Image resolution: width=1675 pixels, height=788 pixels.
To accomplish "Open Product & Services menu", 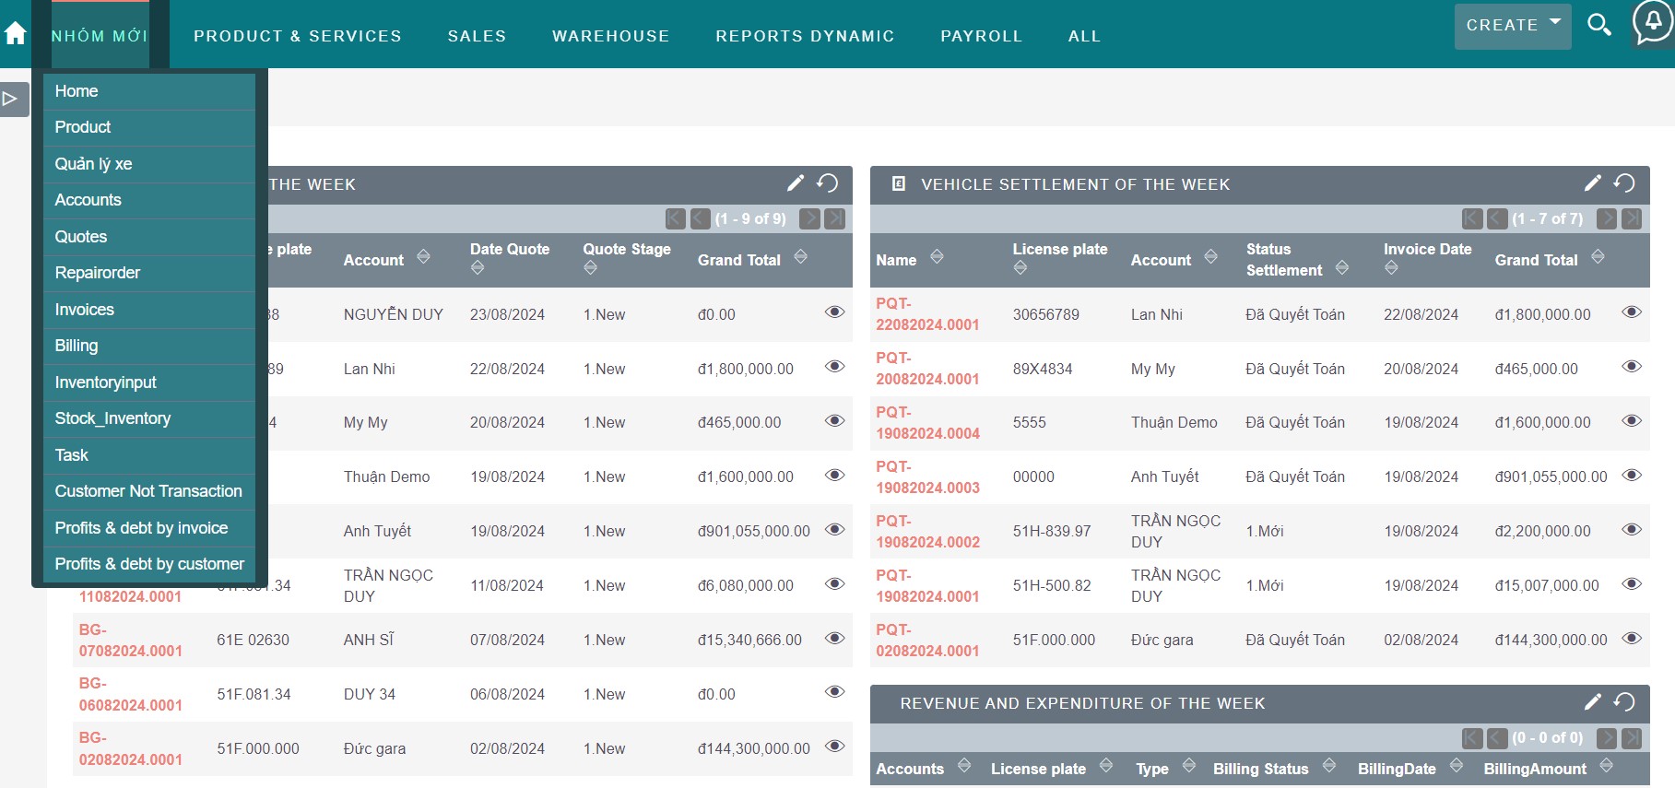I will coord(298,36).
